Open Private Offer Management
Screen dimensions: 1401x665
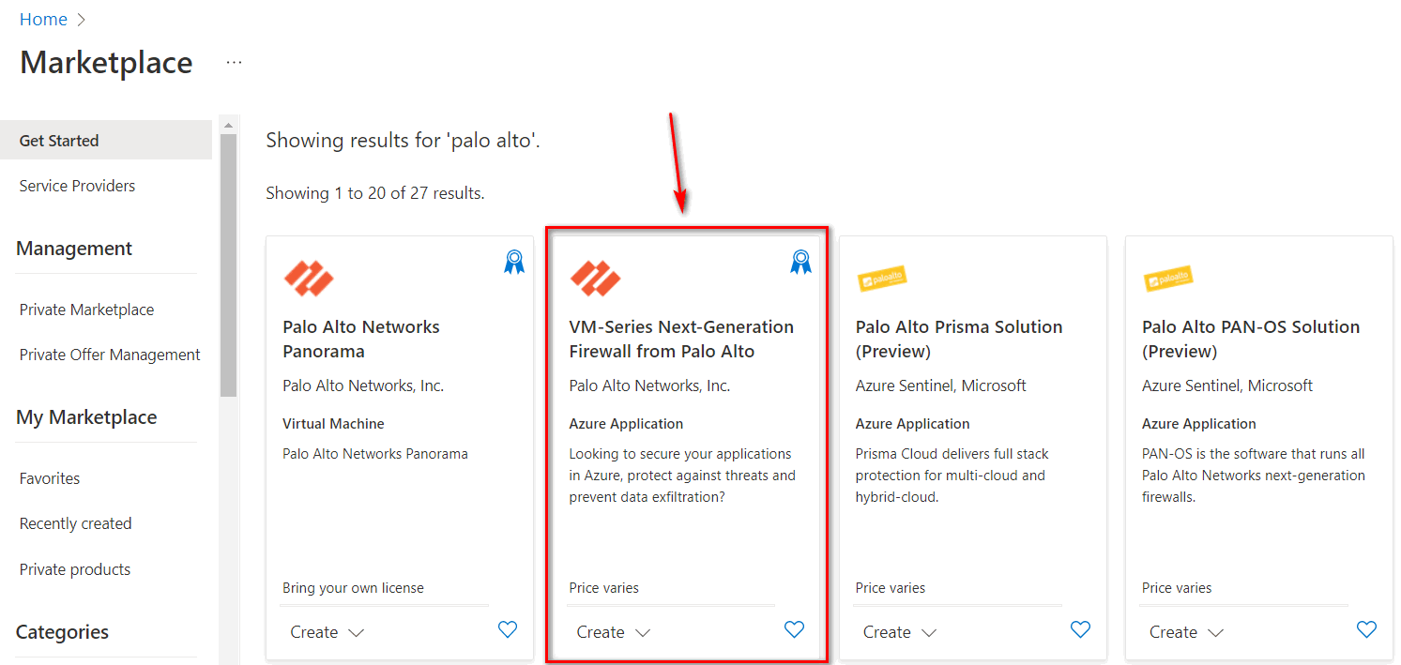coord(109,354)
